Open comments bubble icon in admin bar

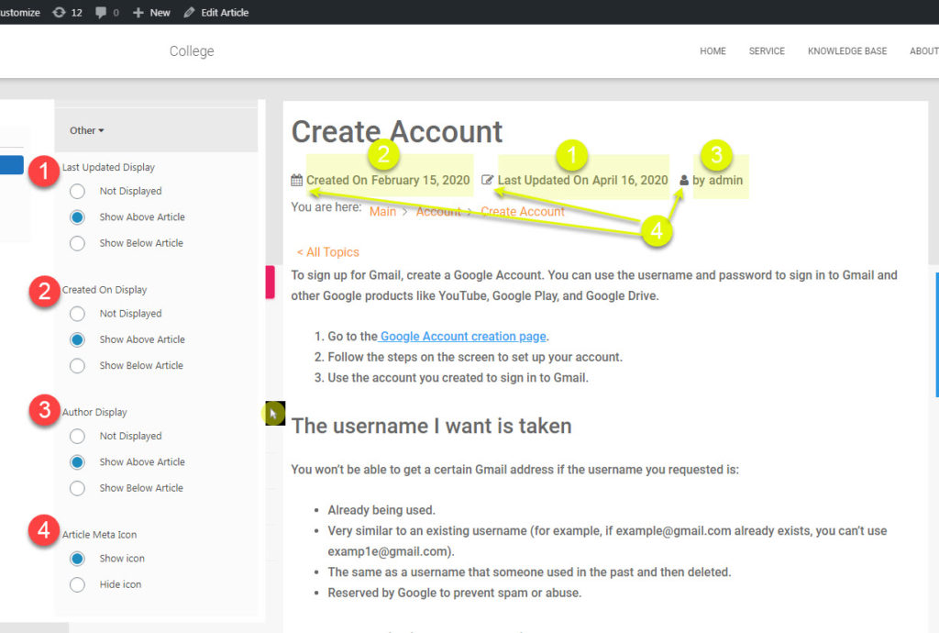(100, 12)
